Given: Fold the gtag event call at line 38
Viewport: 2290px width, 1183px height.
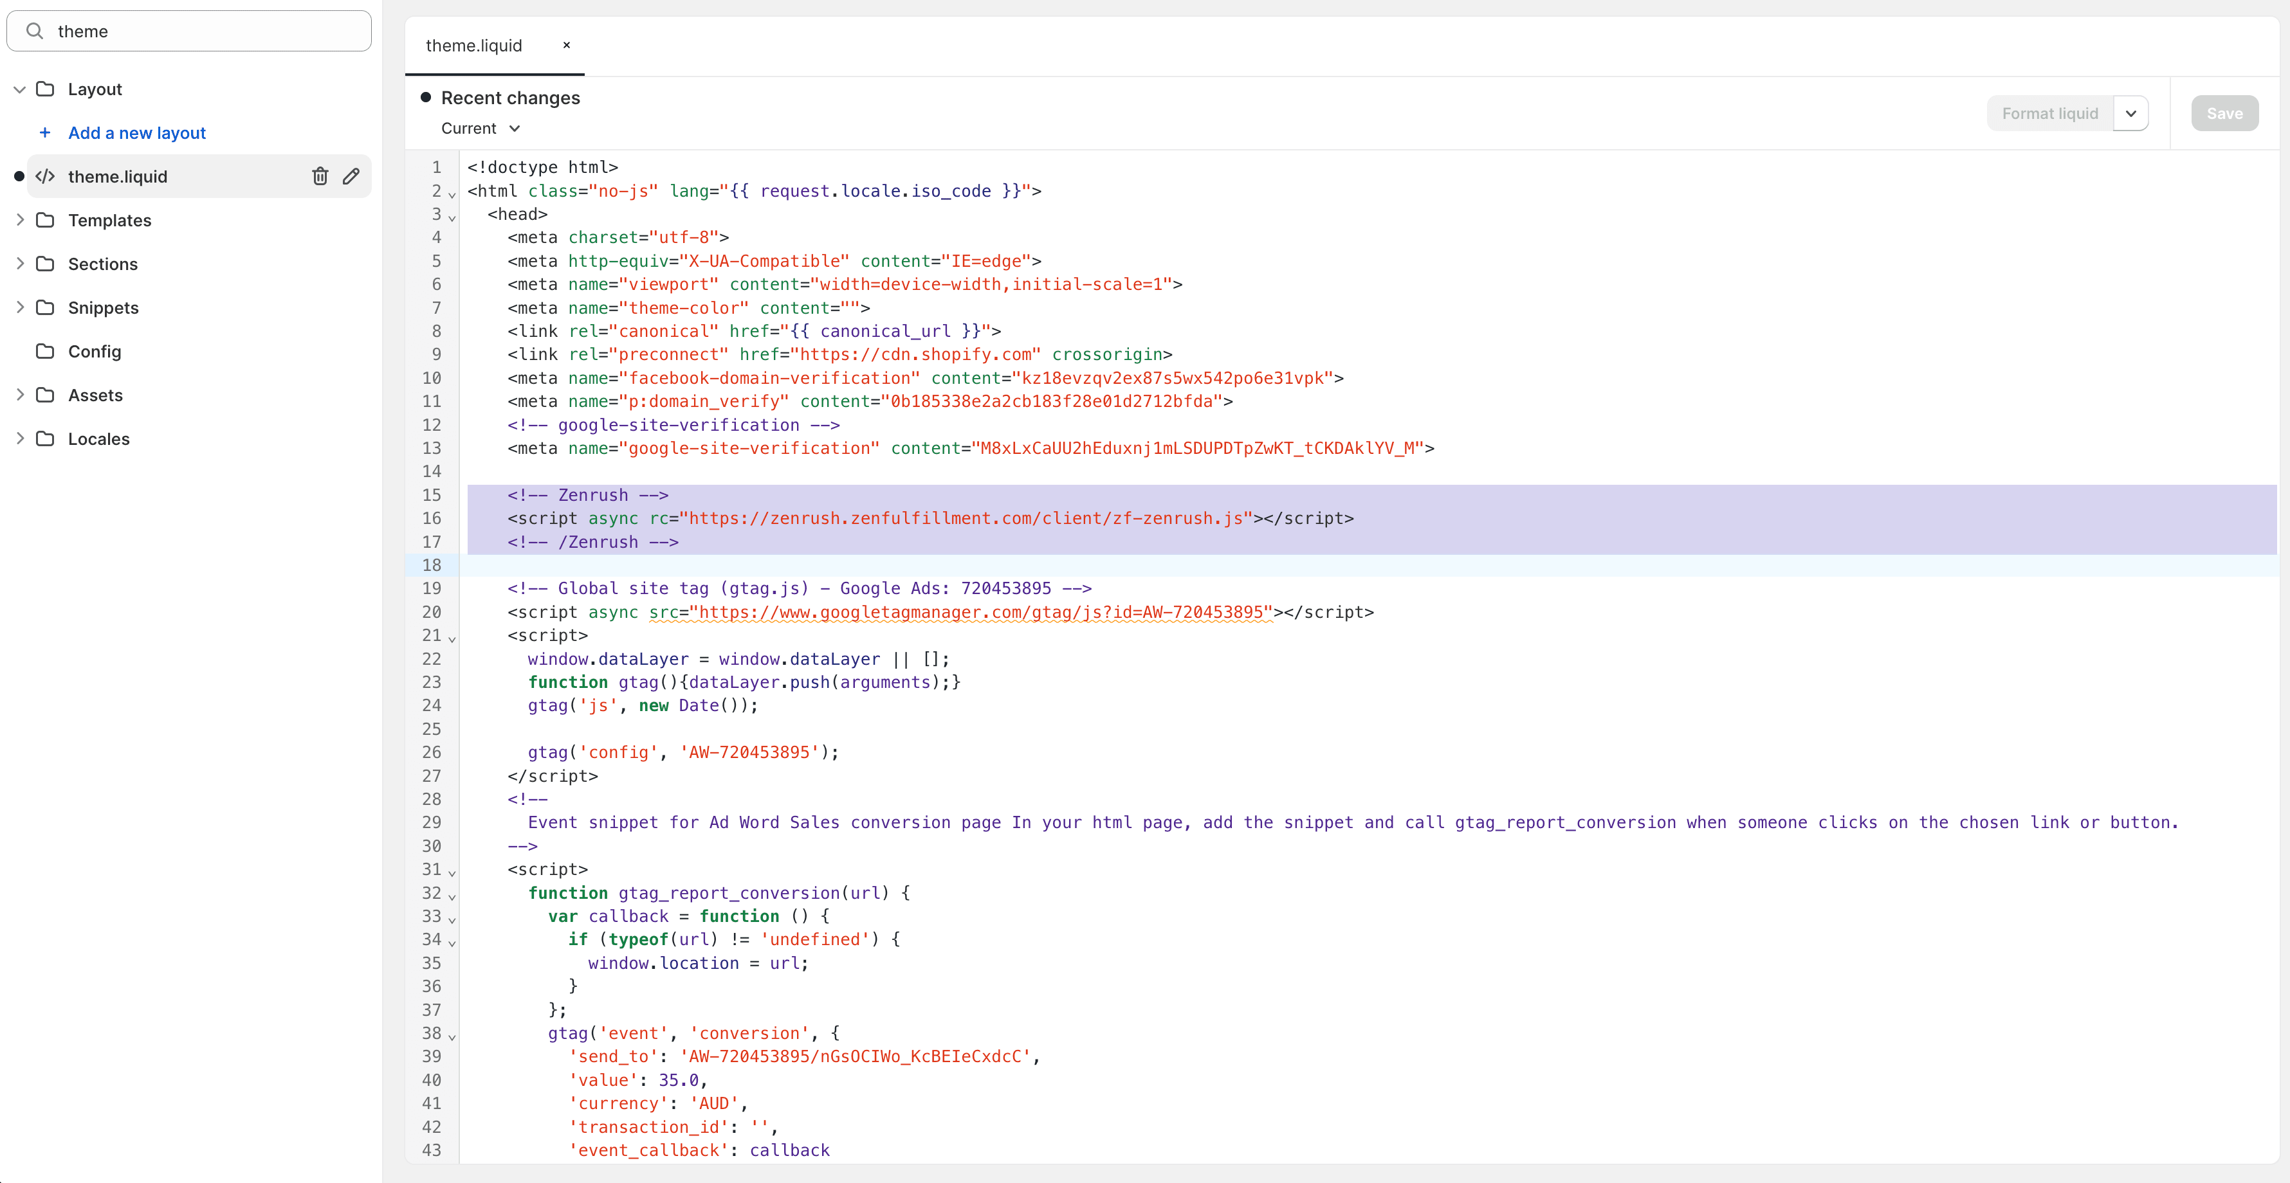Looking at the screenshot, I should [x=452, y=1036].
